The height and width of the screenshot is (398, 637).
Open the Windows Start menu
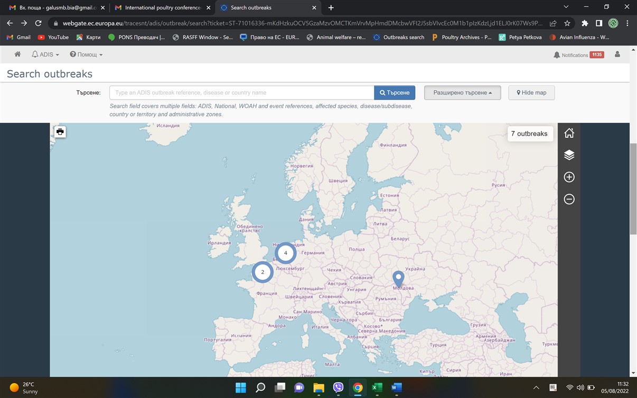pos(241,387)
